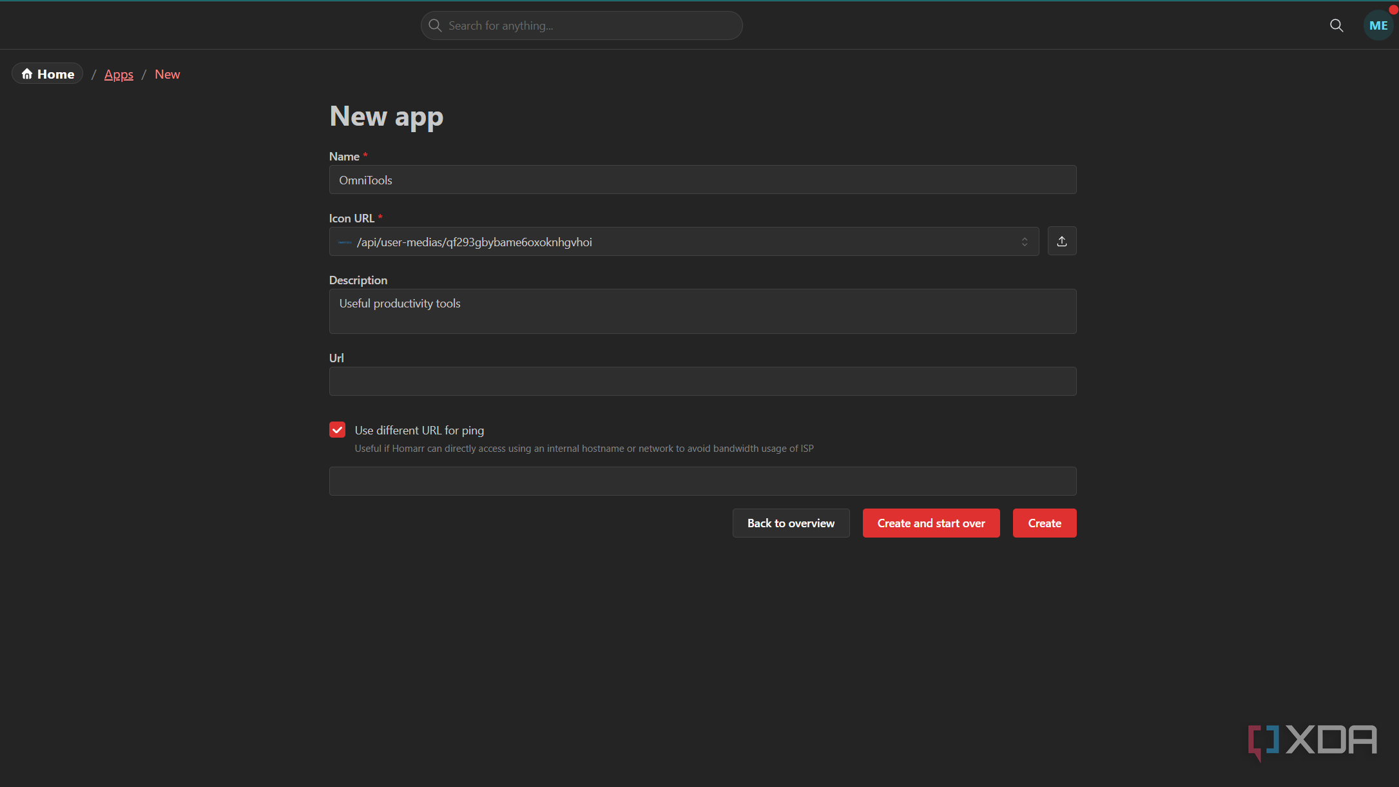Screen dimensions: 1399x787
Task: Click Back to overview button
Action: click(x=791, y=523)
